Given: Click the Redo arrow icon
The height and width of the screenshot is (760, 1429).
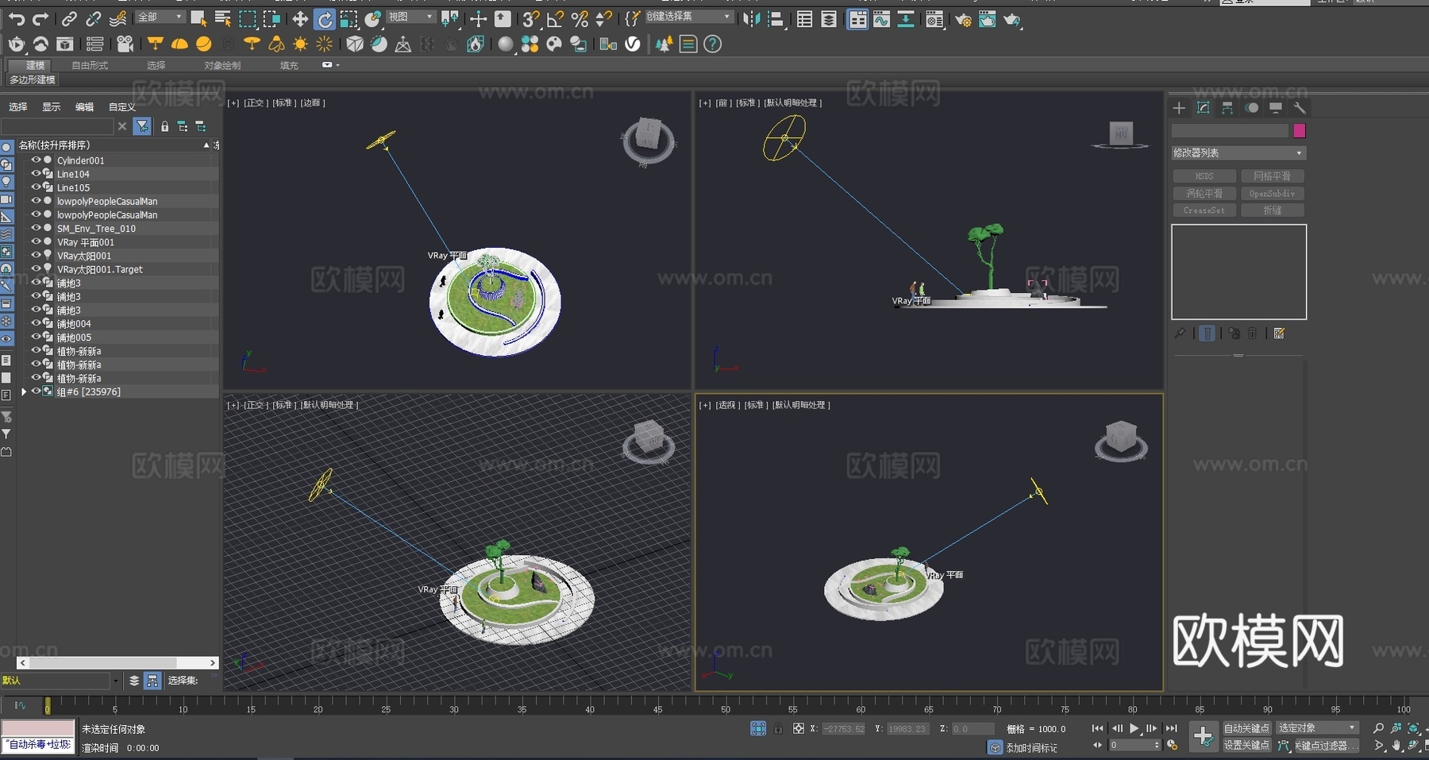Looking at the screenshot, I should click(40, 19).
